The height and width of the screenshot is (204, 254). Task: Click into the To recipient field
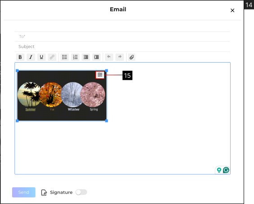click(x=122, y=36)
